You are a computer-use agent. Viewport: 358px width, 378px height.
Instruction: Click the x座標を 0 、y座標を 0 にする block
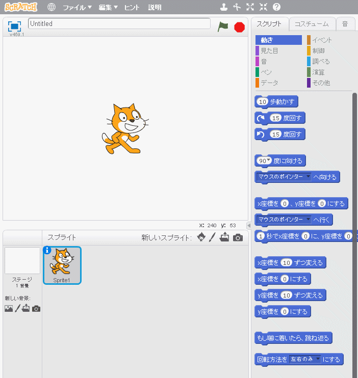(x=301, y=204)
